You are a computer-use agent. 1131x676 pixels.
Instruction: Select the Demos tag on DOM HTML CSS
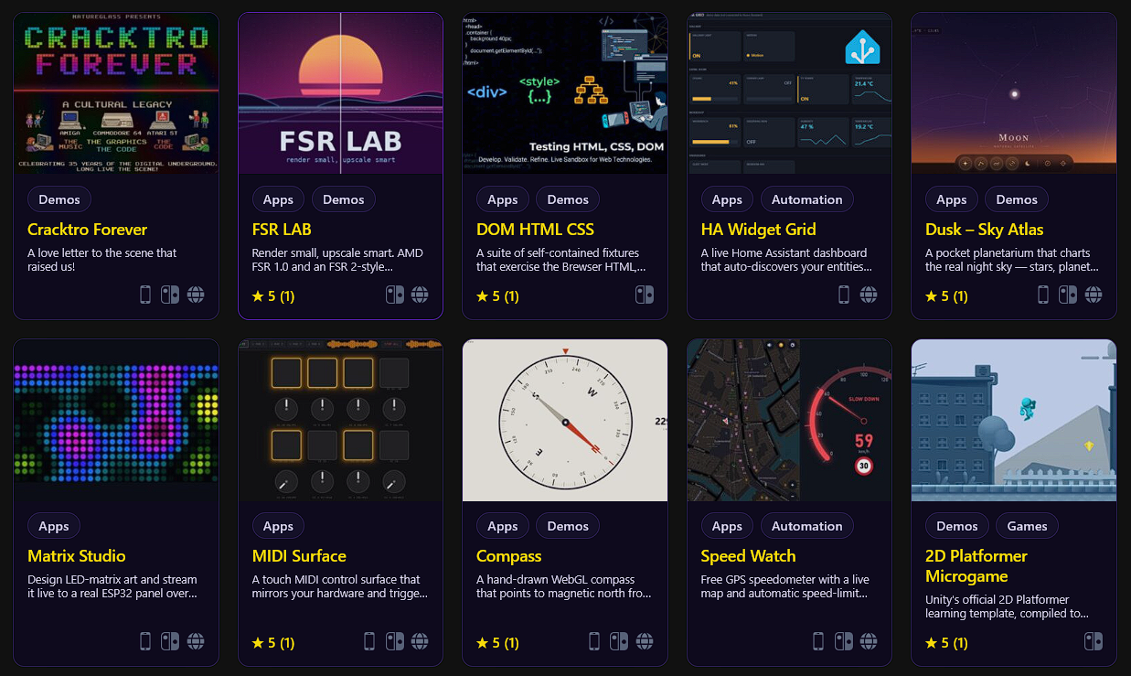pos(568,199)
